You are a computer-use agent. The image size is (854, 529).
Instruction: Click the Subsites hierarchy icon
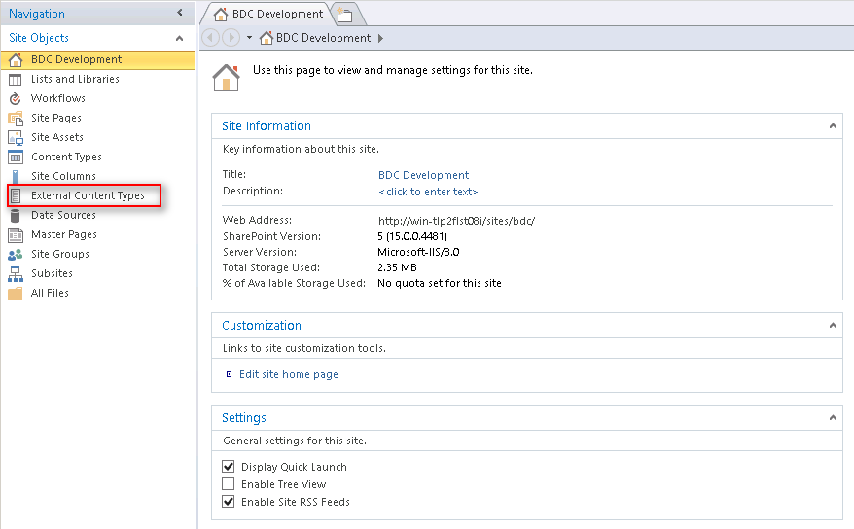[x=16, y=274]
